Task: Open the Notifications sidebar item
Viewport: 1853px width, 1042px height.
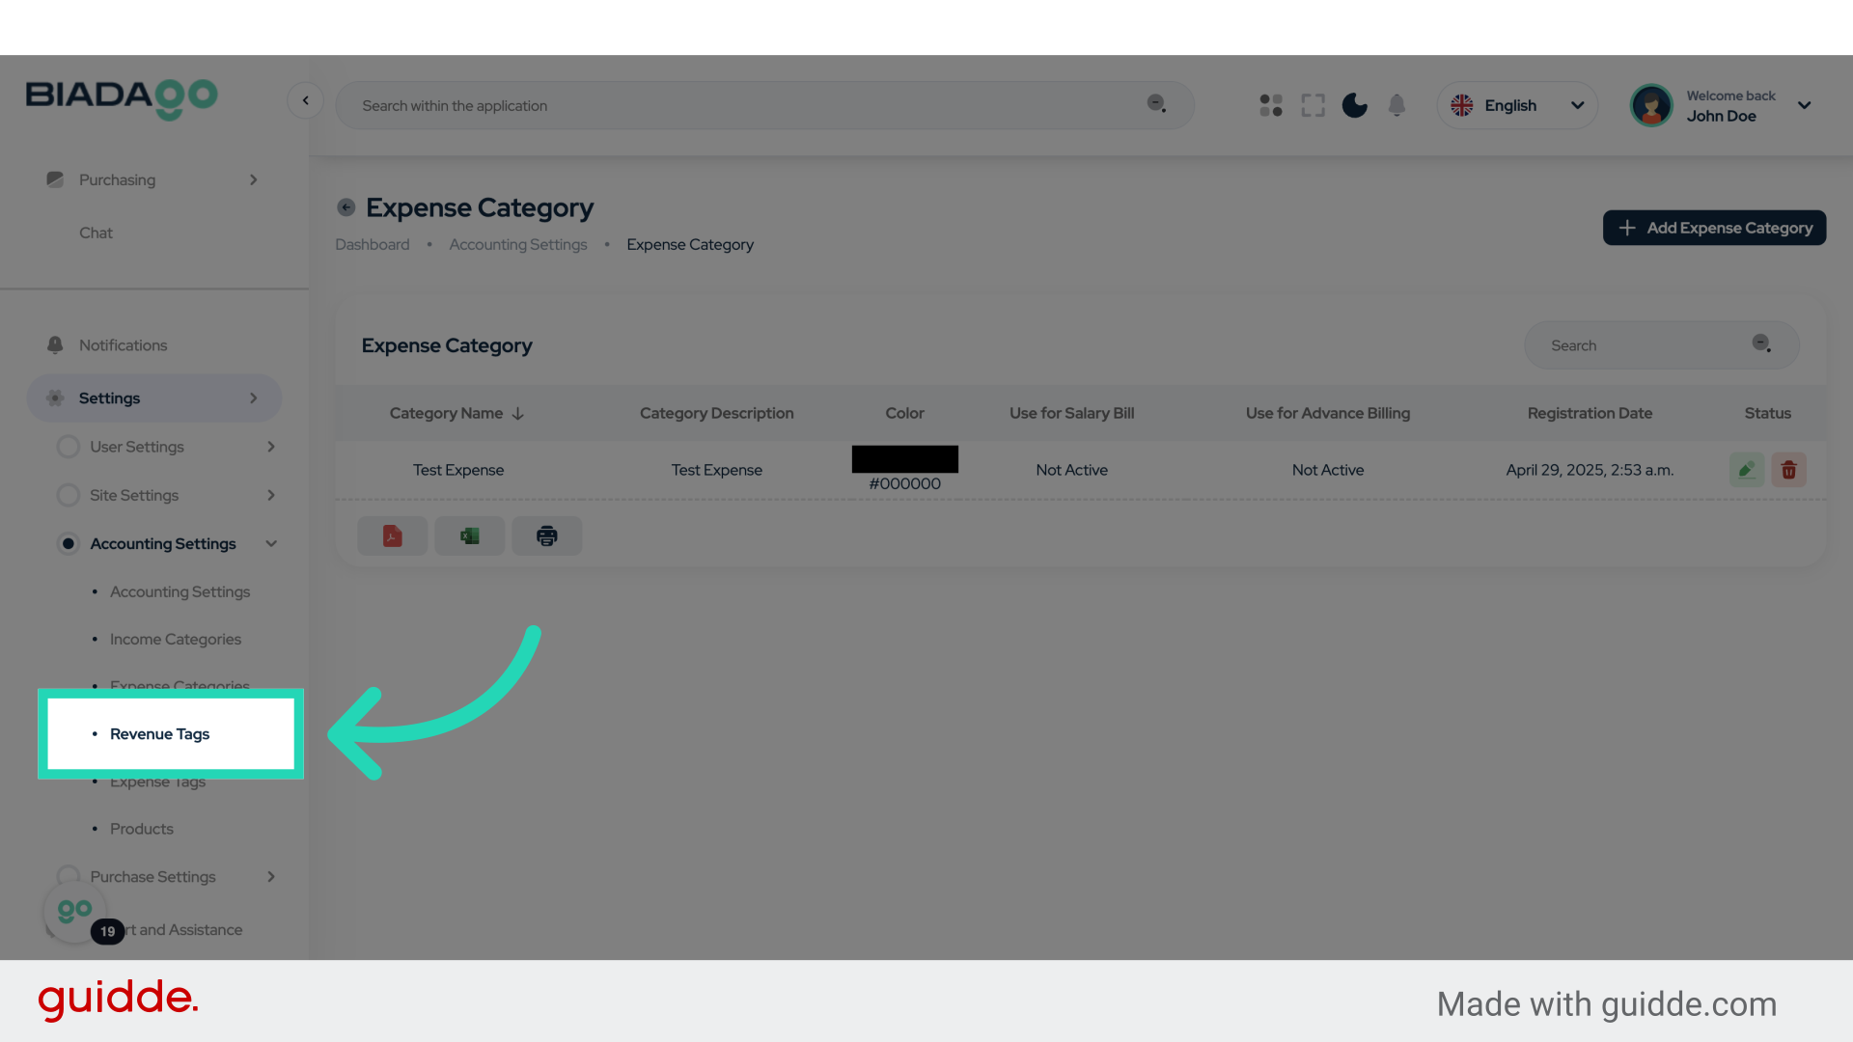Action: (x=123, y=344)
